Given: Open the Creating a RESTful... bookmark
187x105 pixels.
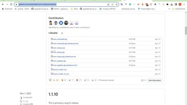Looking at the screenshot, I should tap(108, 9).
